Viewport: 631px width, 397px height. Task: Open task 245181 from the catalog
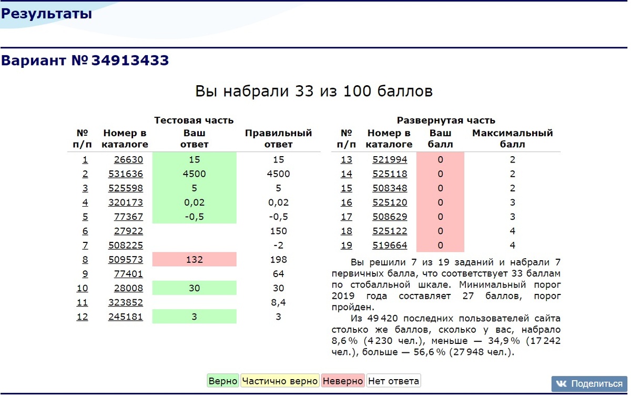click(x=126, y=317)
